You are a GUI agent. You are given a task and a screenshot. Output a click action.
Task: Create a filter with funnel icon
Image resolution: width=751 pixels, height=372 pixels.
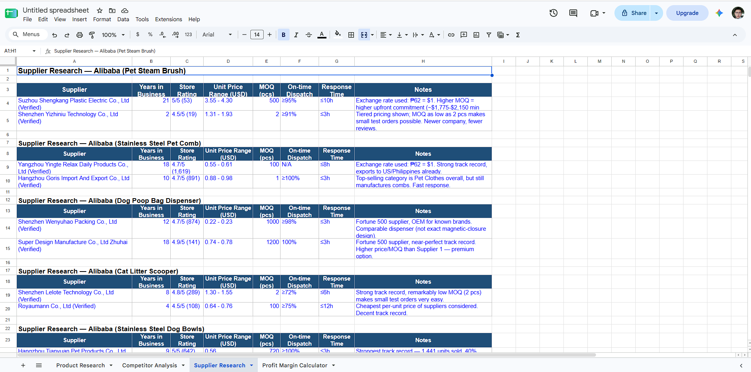[x=489, y=35]
